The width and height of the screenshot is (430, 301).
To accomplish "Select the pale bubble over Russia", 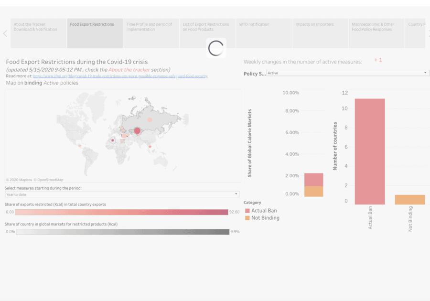I will [x=150, y=120].
